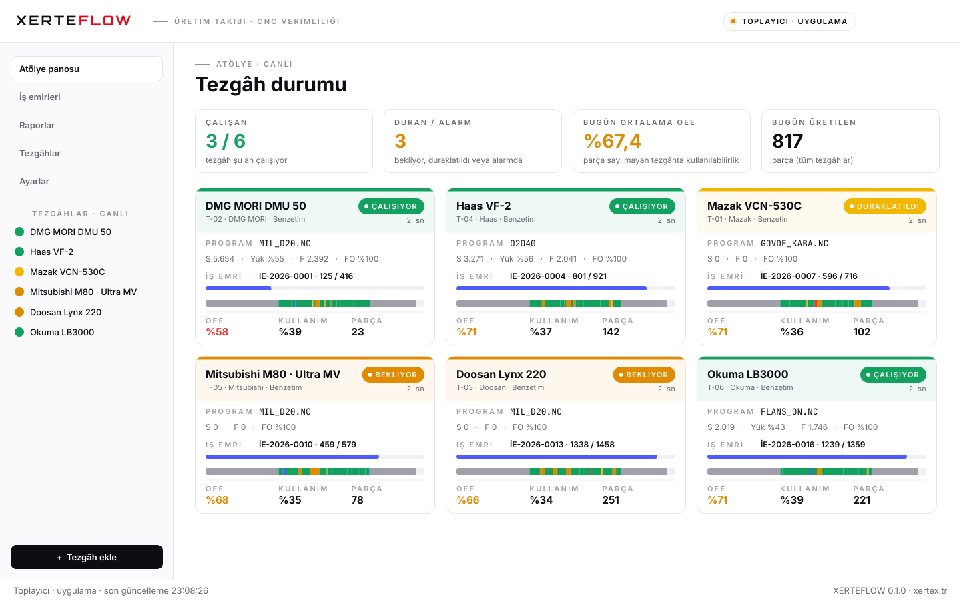Click work order İE-2026-0010 · 459 / 579
This screenshot has height=601, width=961.
point(308,444)
